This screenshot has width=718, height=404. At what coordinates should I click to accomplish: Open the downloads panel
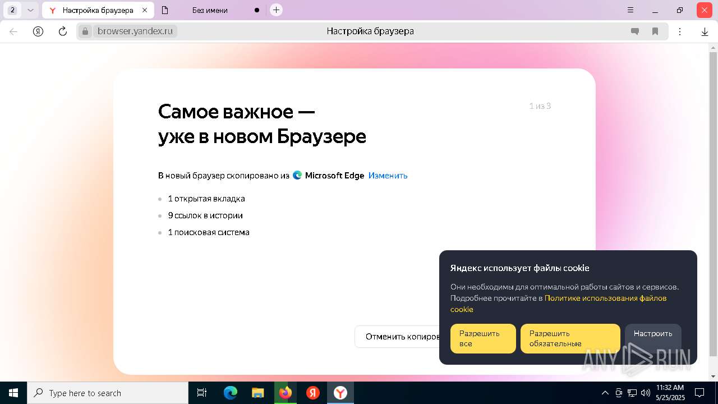(x=705, y=32)
